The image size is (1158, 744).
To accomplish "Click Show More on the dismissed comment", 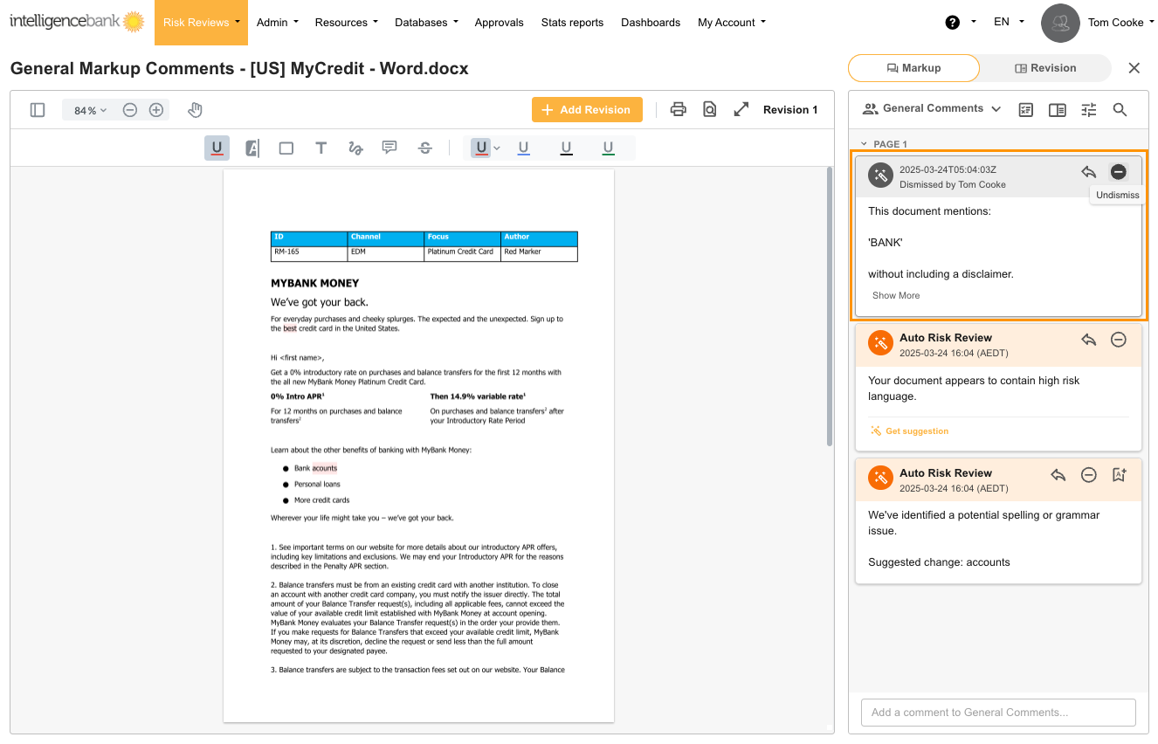I will [896, 295].
